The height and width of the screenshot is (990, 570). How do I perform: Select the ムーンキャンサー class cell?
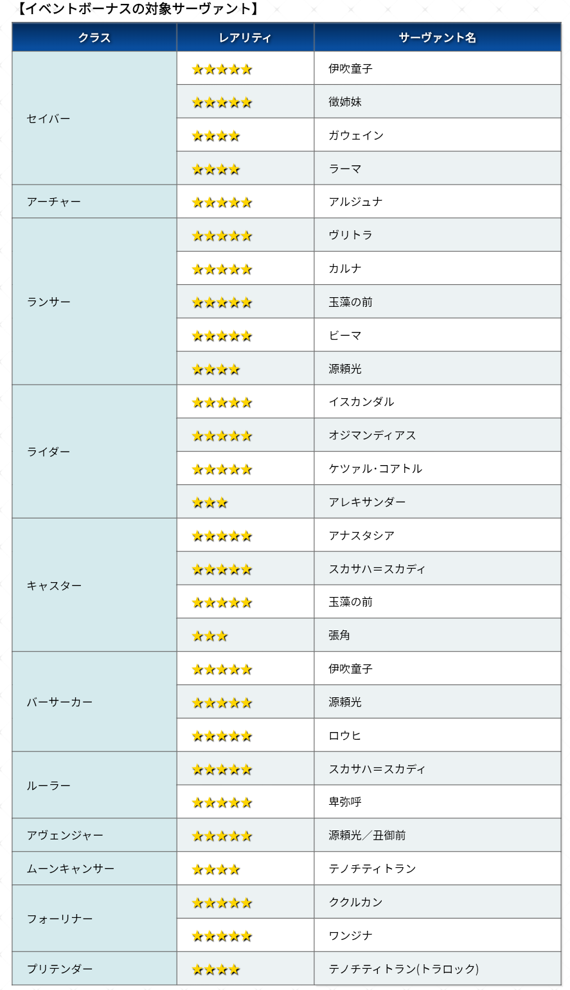point(94,868)
